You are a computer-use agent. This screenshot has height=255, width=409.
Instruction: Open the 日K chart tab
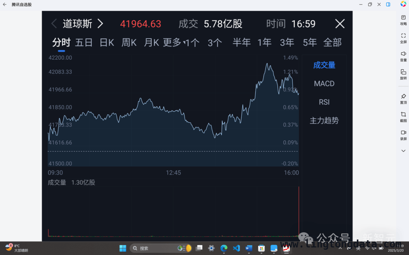[x=107, y=42]
